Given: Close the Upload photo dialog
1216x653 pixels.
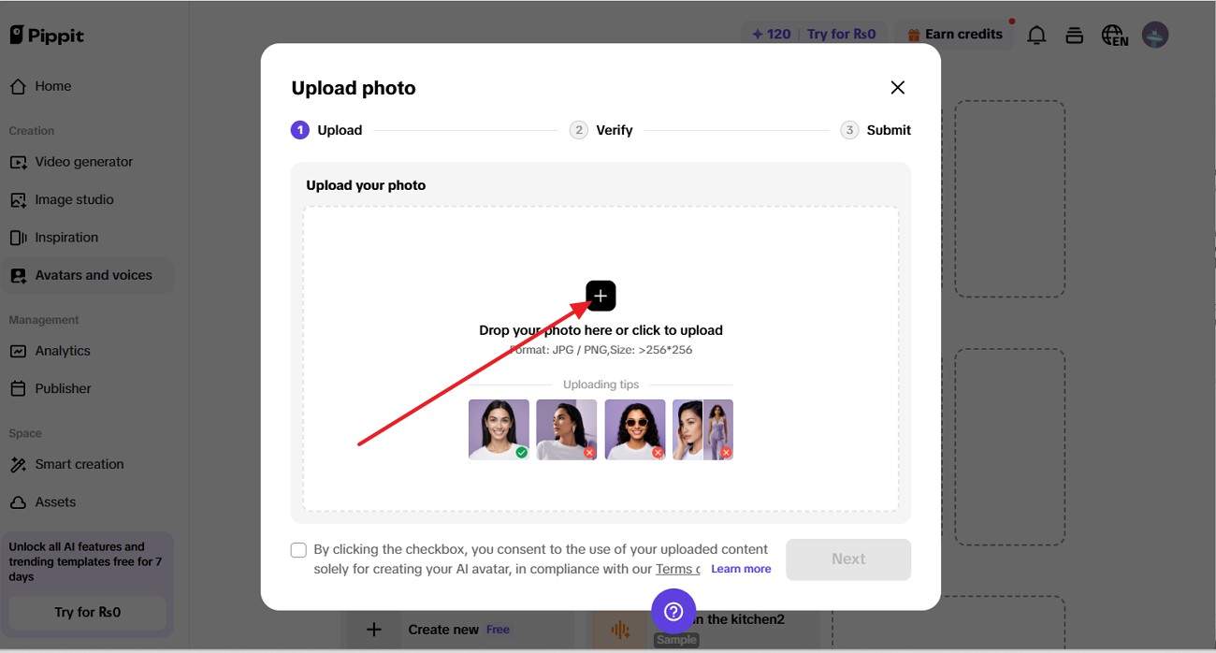Looking at the screenshot, I should coord(897,87).
